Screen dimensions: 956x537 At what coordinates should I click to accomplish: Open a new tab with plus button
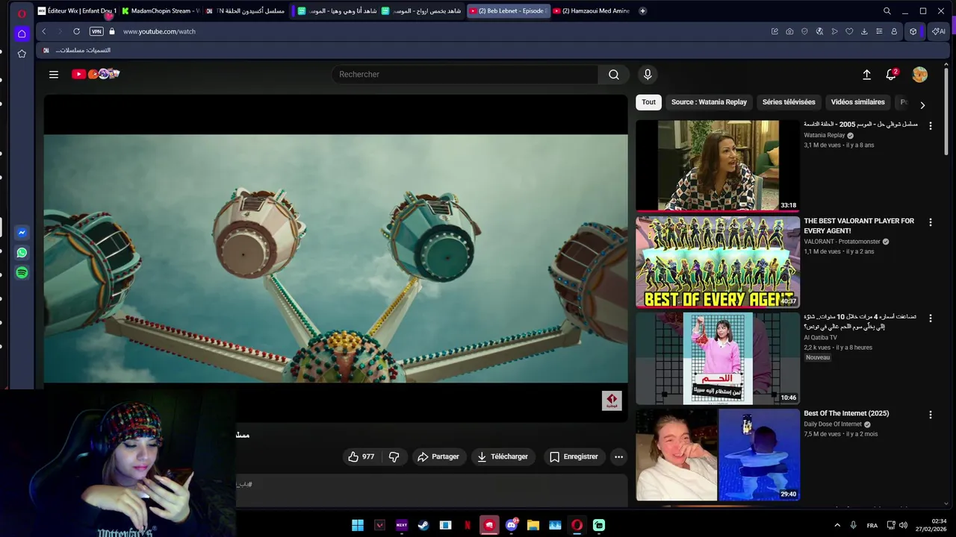[x=642, y=11]
